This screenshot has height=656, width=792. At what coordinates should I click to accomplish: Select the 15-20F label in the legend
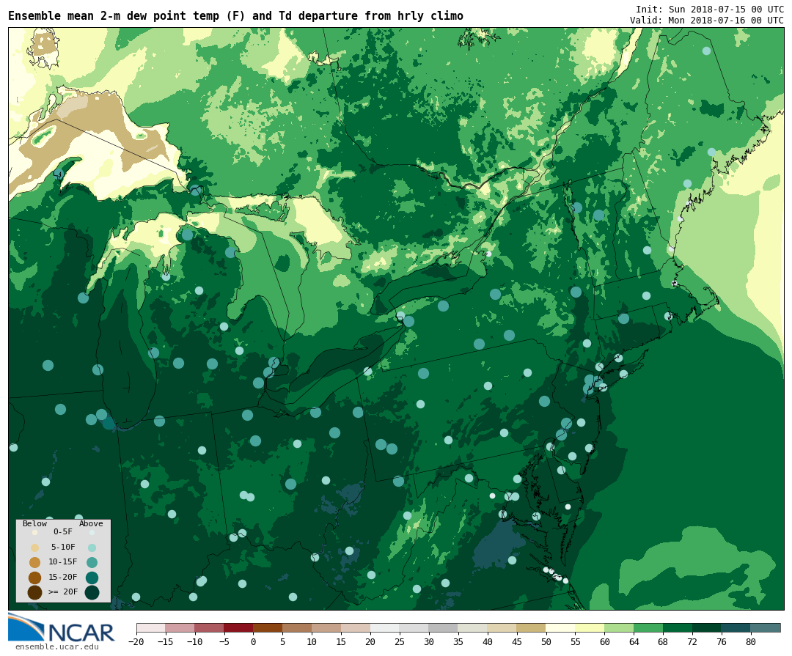click(x=62, y=577)
